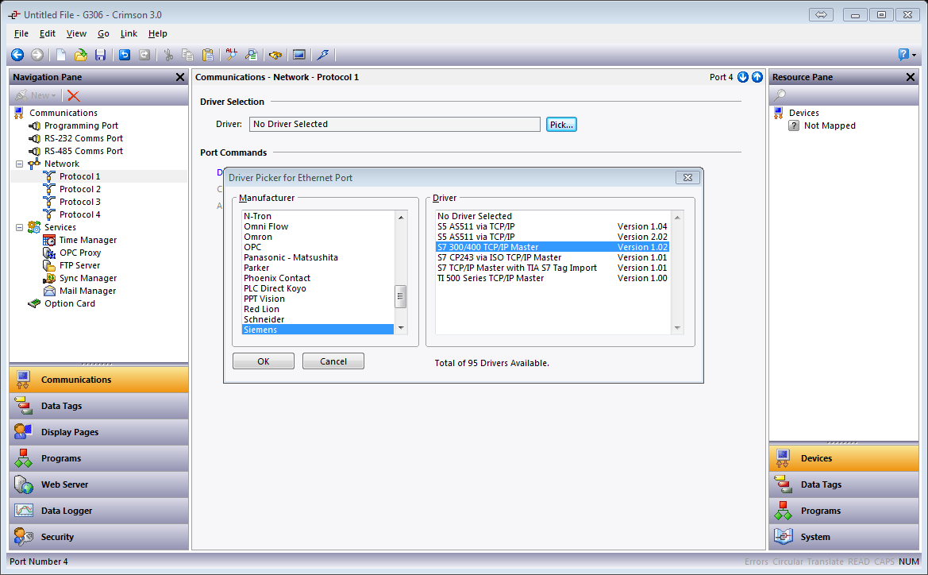This screenshot has width=928, height=575.
Task: Select RS-232 Comms Port in tree
Action: [x=83, y=138]
